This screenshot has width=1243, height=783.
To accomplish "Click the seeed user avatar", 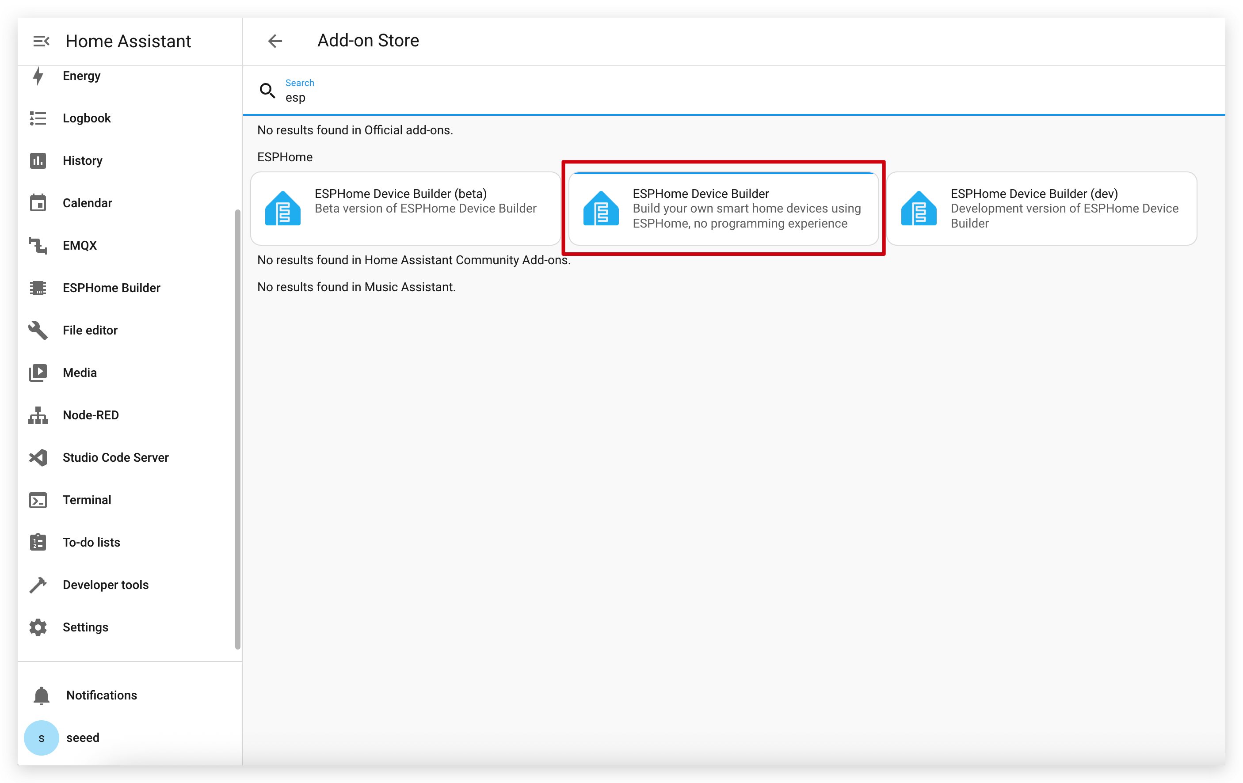I will point(41,737).
